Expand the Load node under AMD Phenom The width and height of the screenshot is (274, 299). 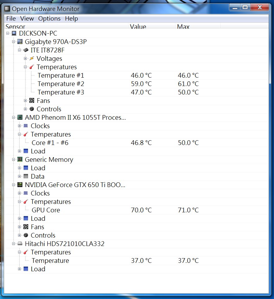19,151
